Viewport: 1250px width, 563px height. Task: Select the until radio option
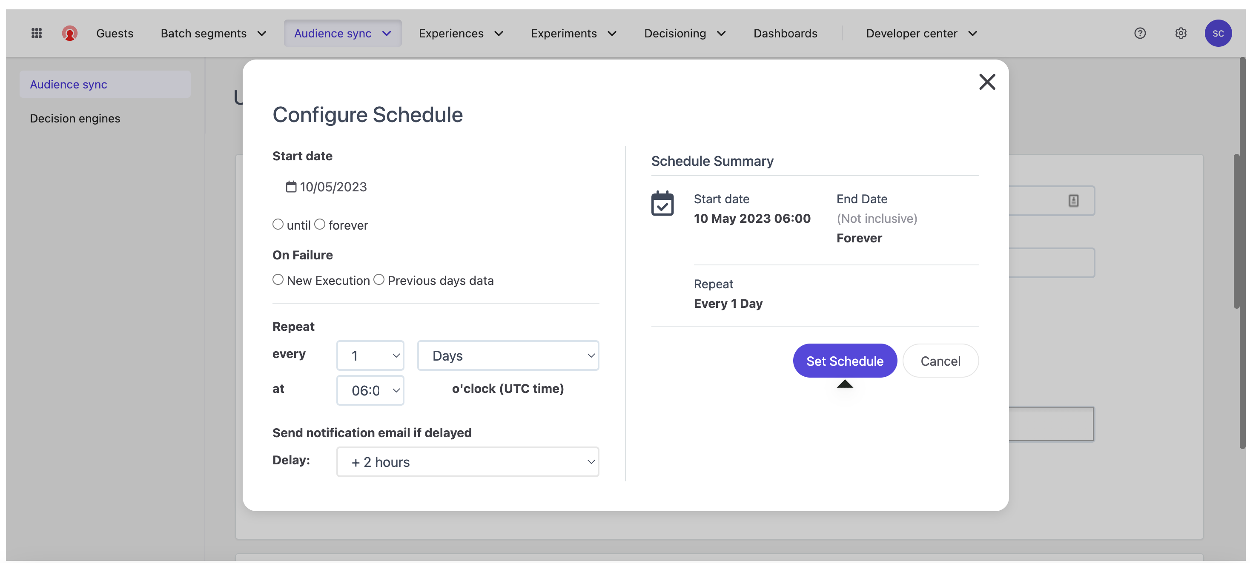point(278,225)
